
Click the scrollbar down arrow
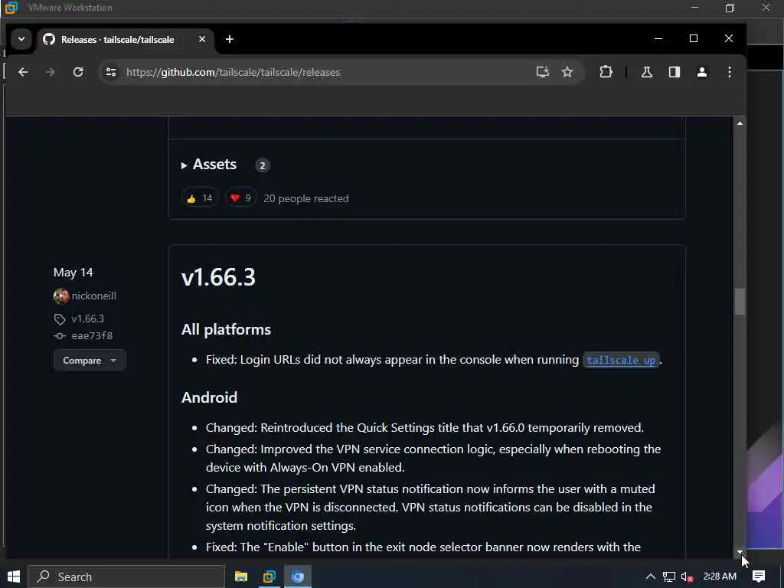[x=740, y=552]
